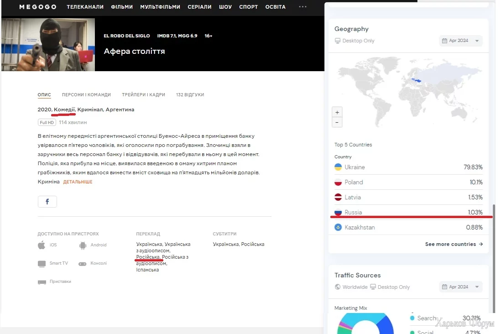The height and width of the screenshot is (334, 500).
Task: Open See more countries link
Action: point(454,244)
